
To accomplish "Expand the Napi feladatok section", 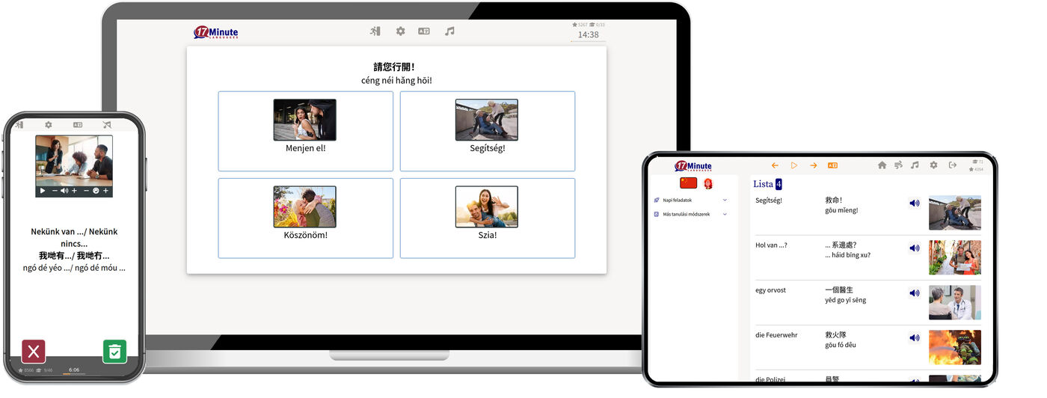I will [690, 200].
